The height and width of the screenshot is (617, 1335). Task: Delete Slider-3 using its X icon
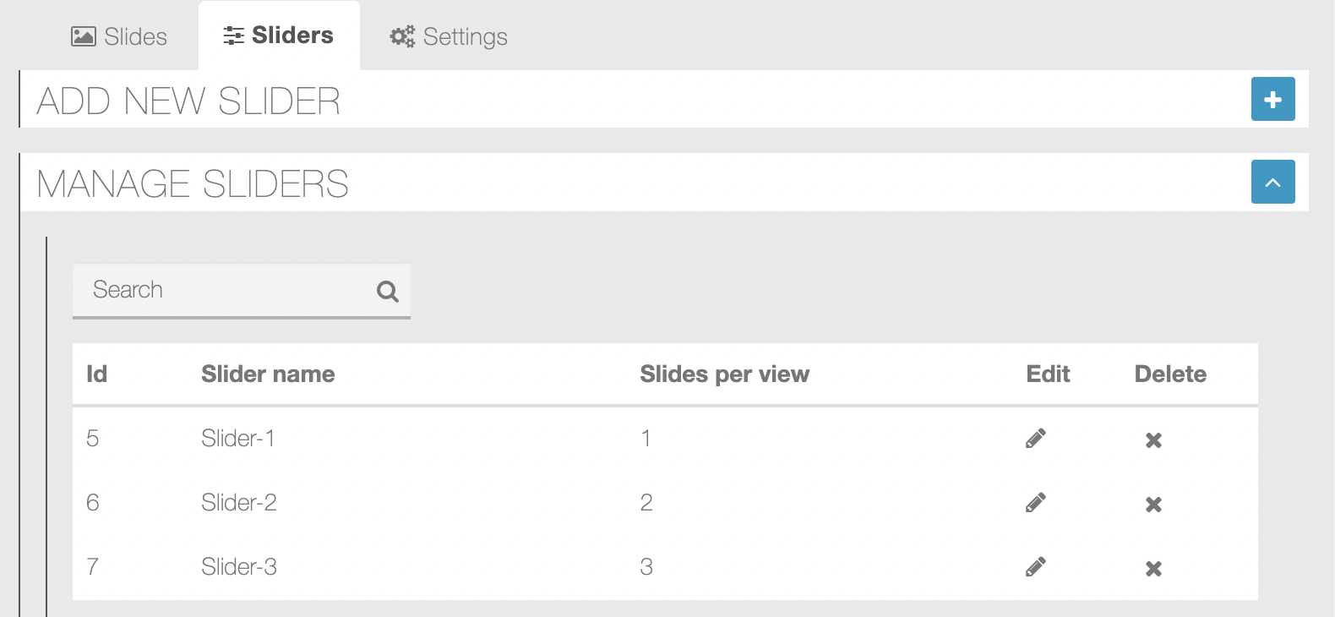[1153, 569]
